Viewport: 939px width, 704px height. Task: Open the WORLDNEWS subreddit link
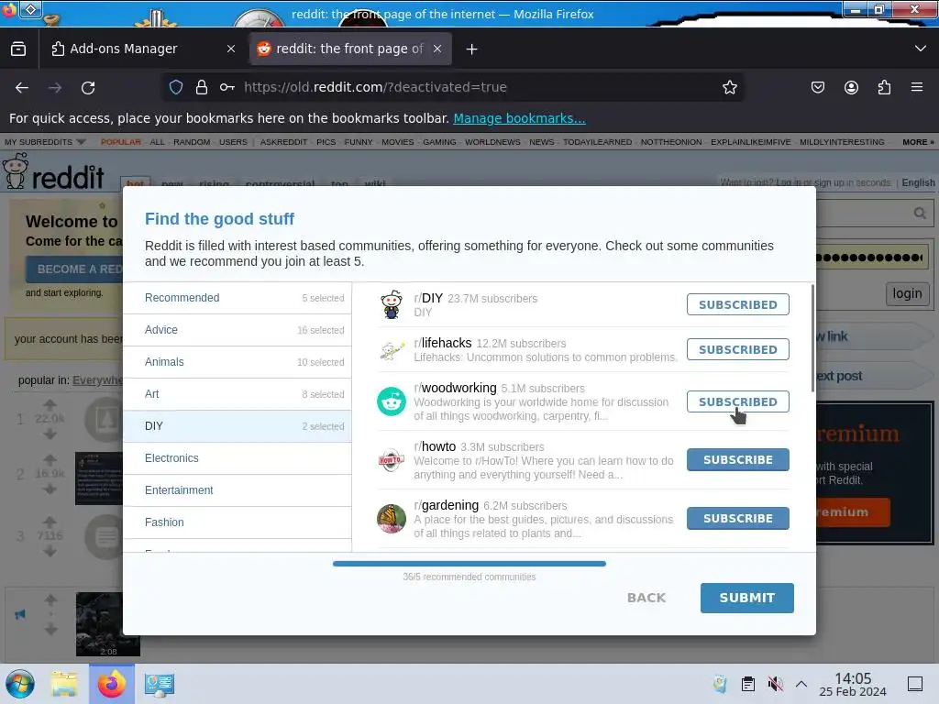point(492,142)
